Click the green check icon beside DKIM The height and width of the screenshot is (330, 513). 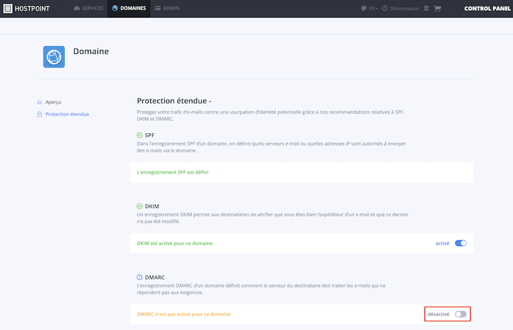click(140, 206)
